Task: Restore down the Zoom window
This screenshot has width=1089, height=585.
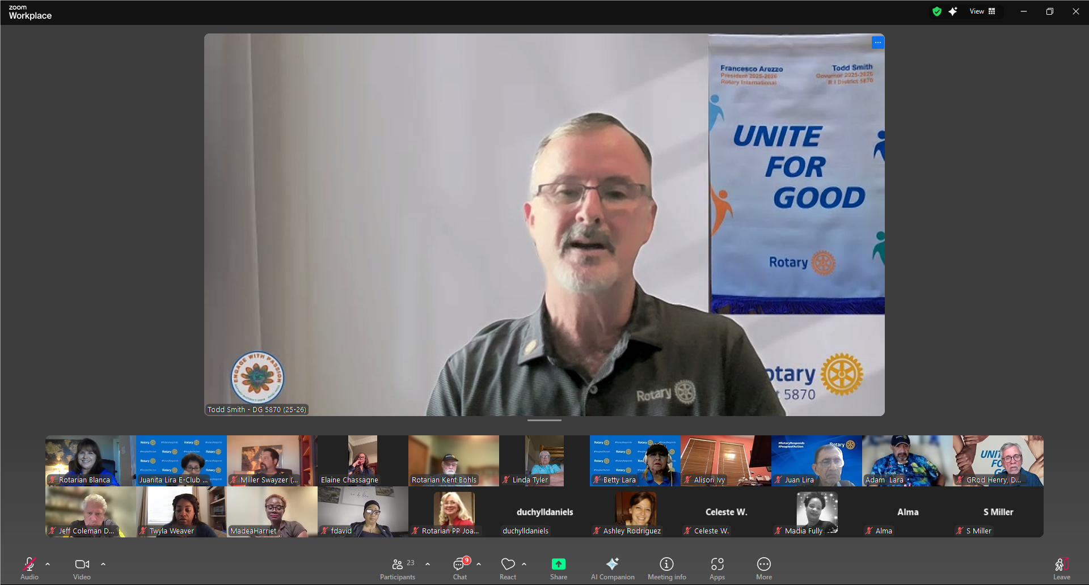Action: (x=1050, y=11)
